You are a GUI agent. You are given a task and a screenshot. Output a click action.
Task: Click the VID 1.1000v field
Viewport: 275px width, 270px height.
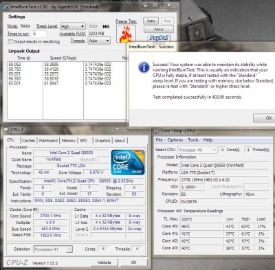click(192, 187)
